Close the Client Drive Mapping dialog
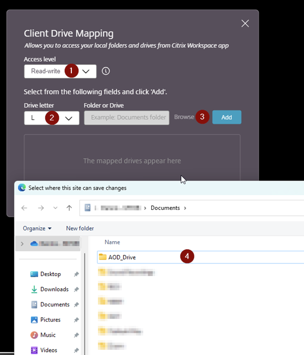304x355 pixels. pyautogui.click(x=245, y=23)
